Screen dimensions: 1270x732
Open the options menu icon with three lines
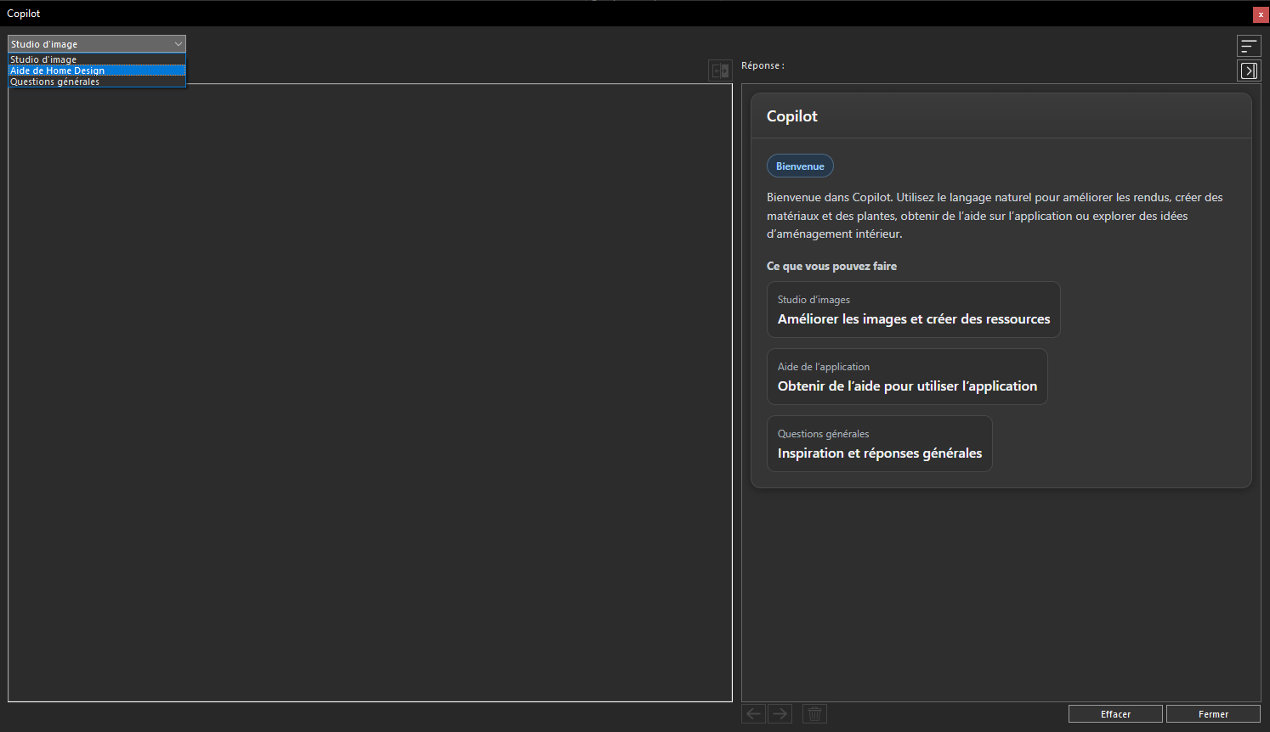pyautogui.click(x=1249, y=46)
